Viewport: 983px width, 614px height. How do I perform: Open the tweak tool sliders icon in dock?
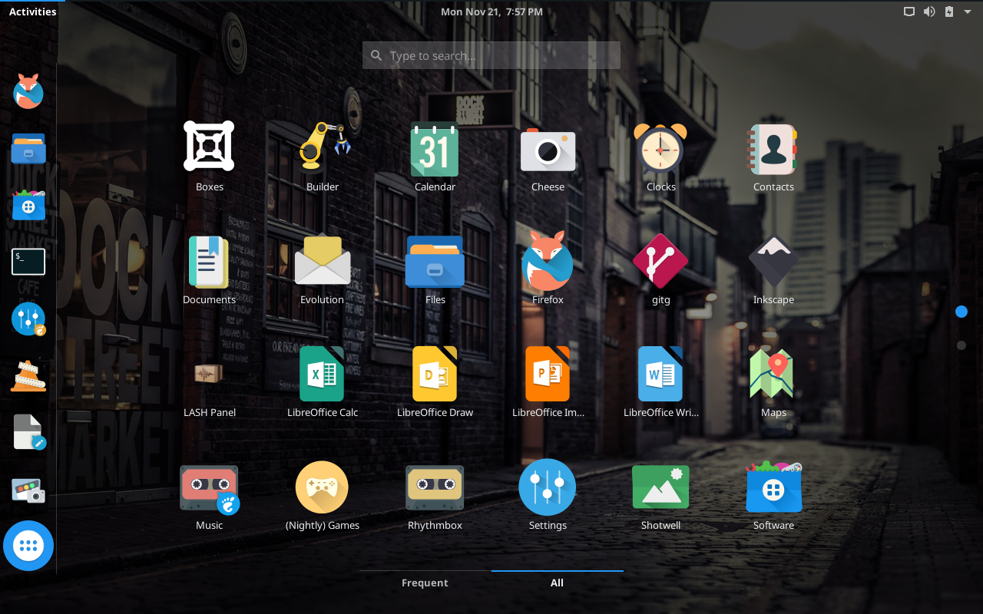[x=28, y=319]
